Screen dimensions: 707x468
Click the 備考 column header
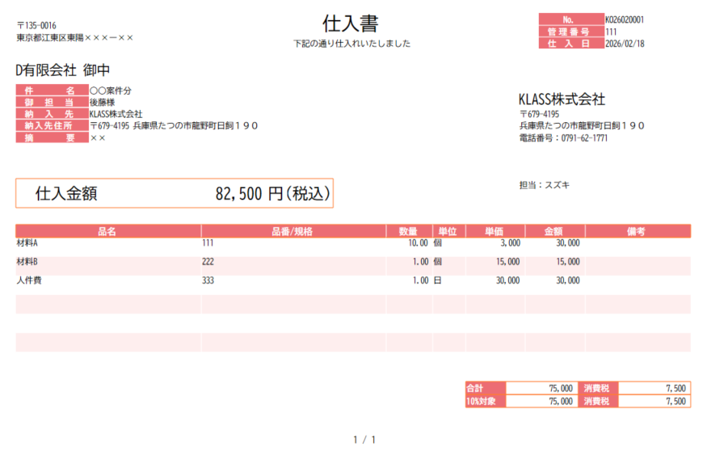coord(637,231)
